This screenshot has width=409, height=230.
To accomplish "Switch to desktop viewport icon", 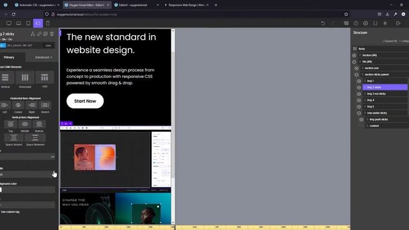I will coord(9,23).
